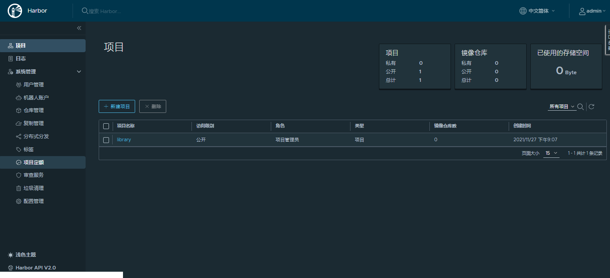Switch to 浅色主题 light theme
The height and width of the screenshot is (278, 610).
[x=25, y=255]
